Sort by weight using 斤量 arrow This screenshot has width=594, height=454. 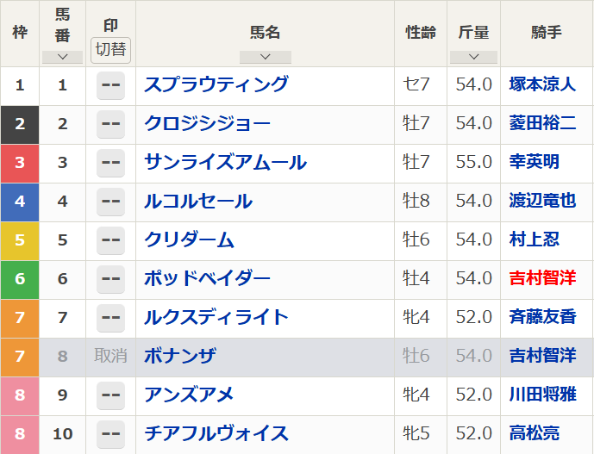tap(473, 57)
